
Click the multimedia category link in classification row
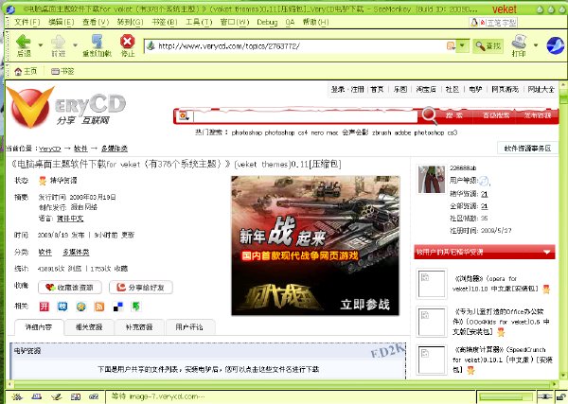pos(76,252)
